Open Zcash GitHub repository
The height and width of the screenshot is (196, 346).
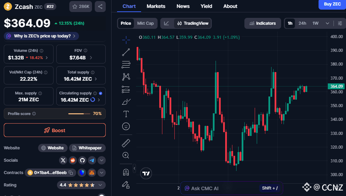[x=82, y=160]
